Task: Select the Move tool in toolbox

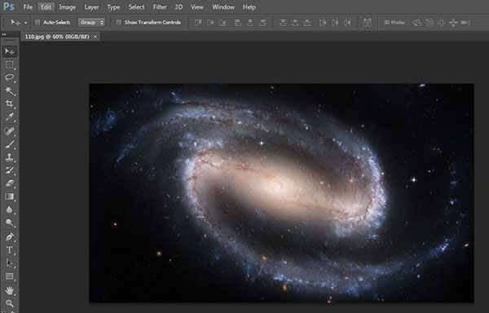Action: [9, 51]
